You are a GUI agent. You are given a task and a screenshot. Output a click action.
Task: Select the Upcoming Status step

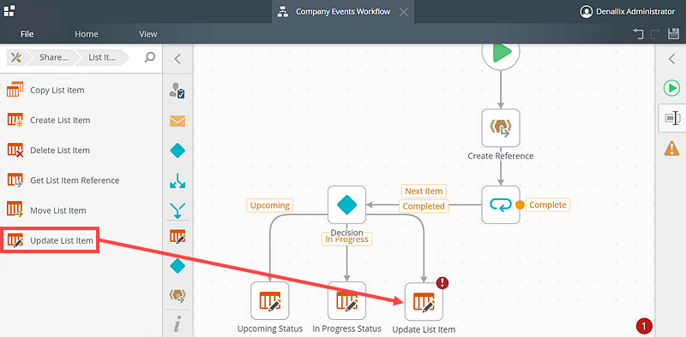269,300
